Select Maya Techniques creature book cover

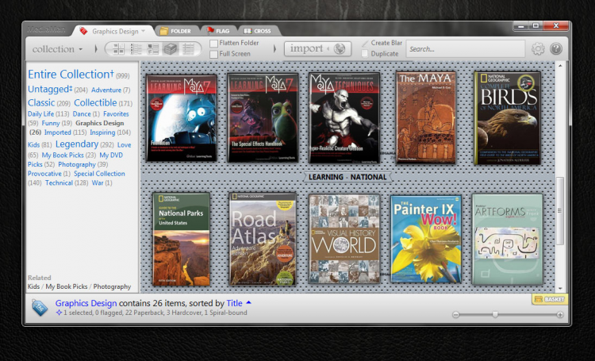(x=344, y=117)
